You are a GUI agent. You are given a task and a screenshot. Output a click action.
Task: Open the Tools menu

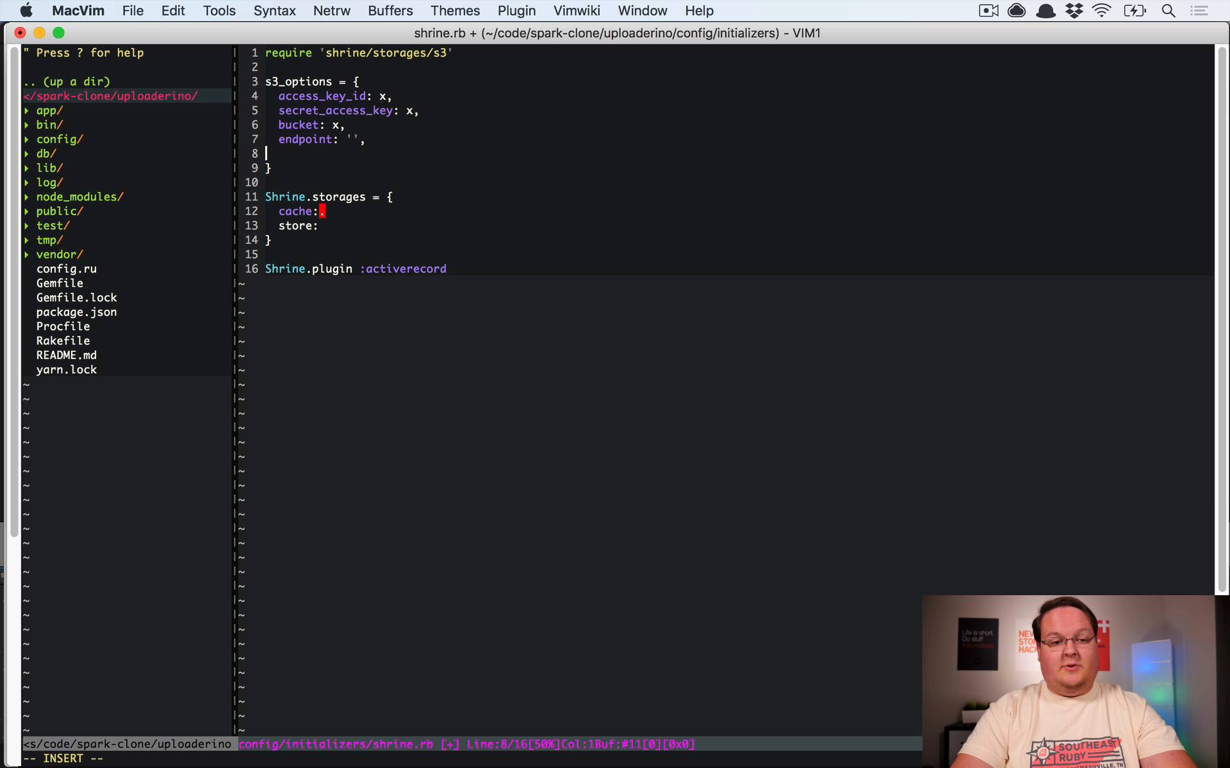pos(219,10)
